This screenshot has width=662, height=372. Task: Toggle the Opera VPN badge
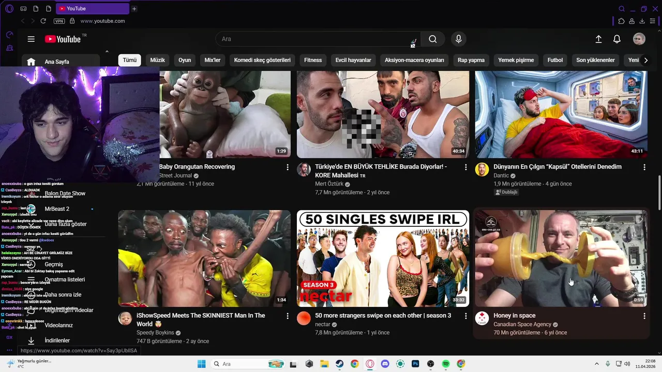tap(59, 21)
